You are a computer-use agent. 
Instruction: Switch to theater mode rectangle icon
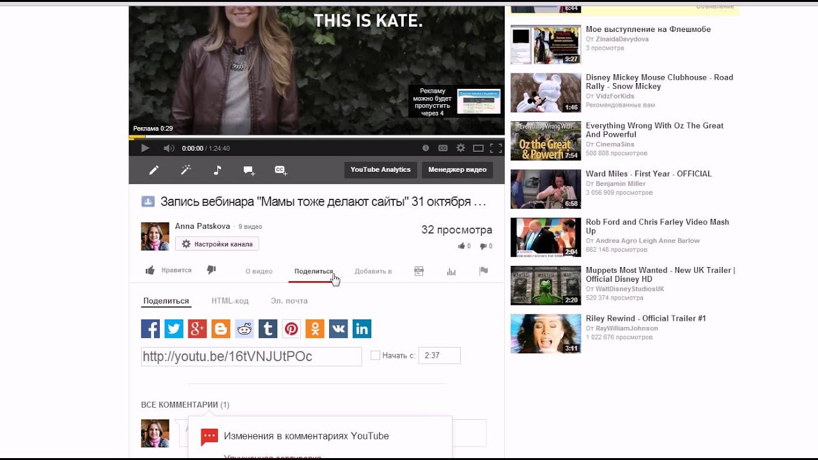[478, 148]
